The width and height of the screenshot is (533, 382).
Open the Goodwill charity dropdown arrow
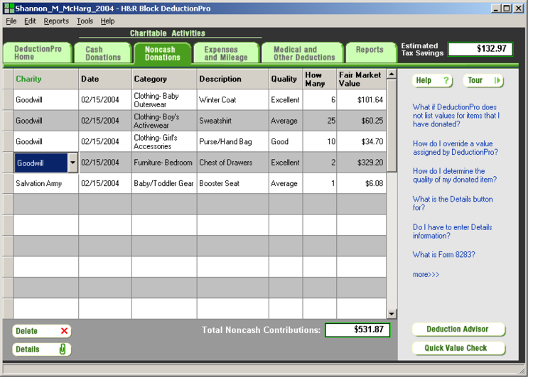(x=72, y=163)
